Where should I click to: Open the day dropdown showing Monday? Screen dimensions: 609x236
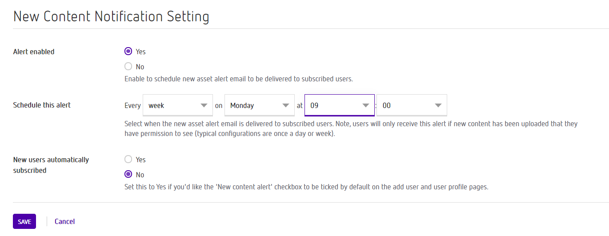tap(260, 105)
